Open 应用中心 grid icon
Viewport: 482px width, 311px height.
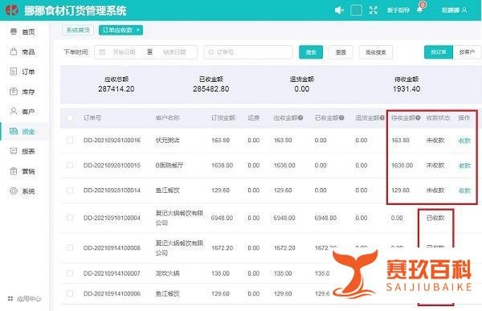10,298
